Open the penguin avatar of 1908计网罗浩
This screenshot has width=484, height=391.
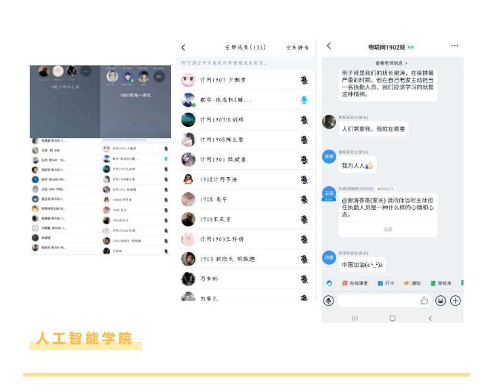pyautogui.click(x=188, y=180)
